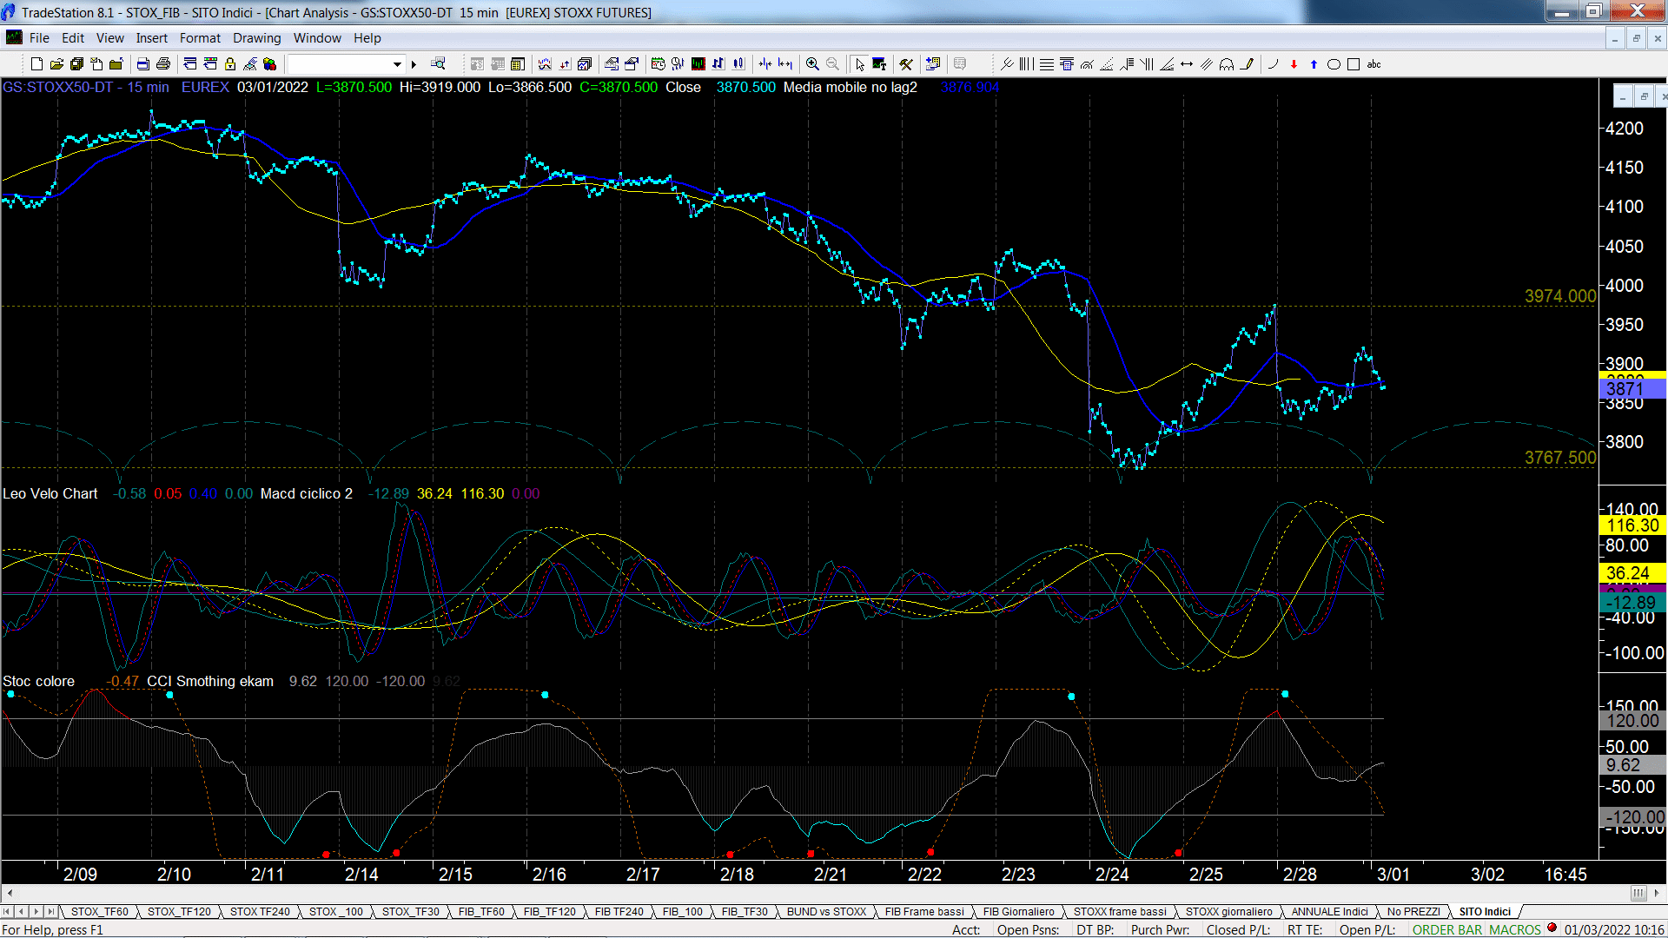Image resolution: width=1668 pixels, height=938 pixels.
Task: Open the Format menu
Action: click(x=200, y=38)
